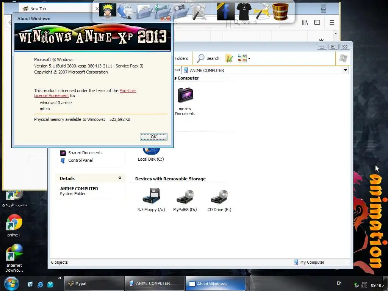Open the documents folder dock icon
Image resolution: width=388 pixels, height=291 pixels.
144,12
